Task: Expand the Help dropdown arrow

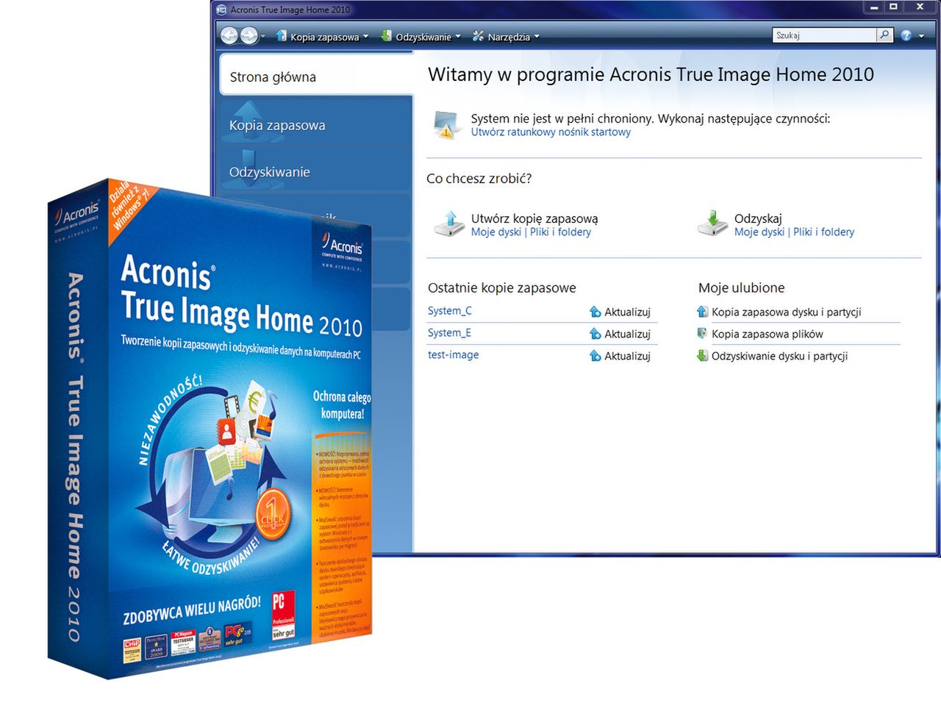Action: coord(921,36)
